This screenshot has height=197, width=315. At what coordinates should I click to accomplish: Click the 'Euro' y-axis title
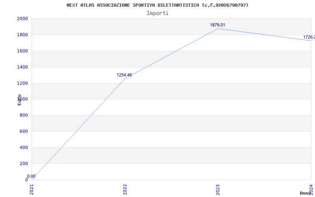(x=19, y=100)
